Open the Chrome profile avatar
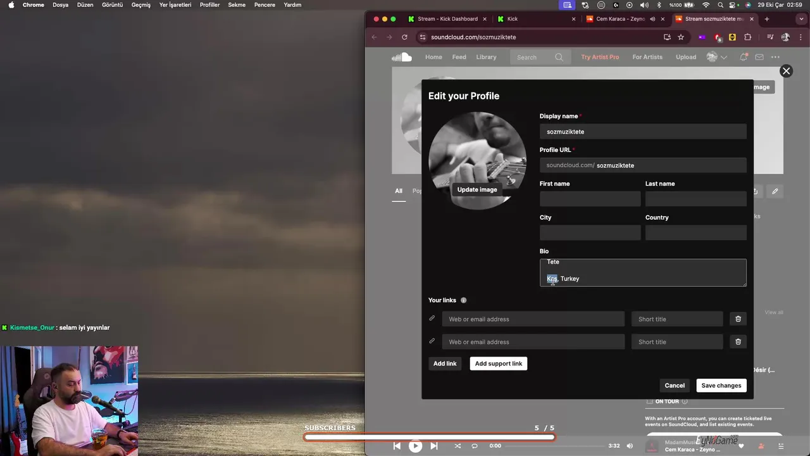 pyautogui.click(x=785, y=37)
